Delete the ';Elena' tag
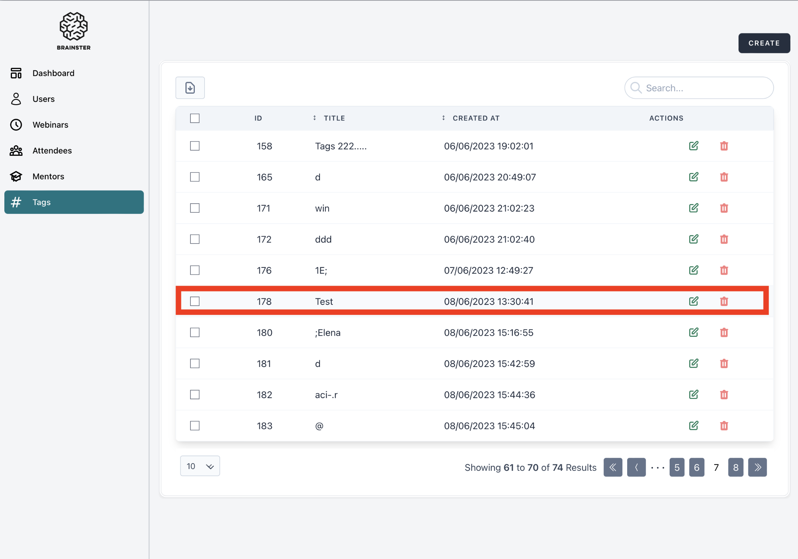Image resolution: width=798 pixels, height=559 pixels. 724,332
